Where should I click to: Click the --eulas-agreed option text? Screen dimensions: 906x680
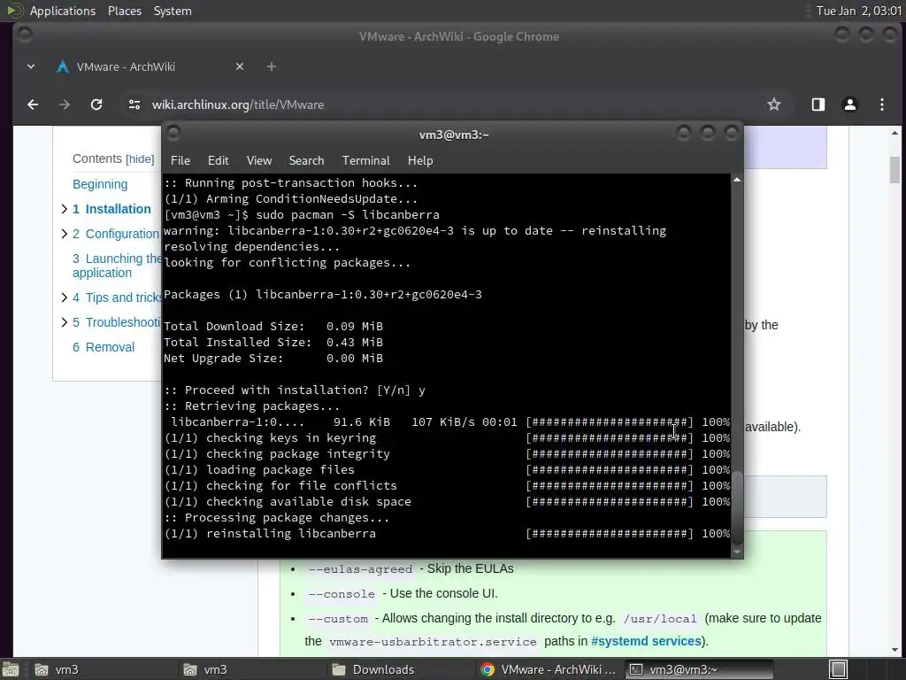361,569
